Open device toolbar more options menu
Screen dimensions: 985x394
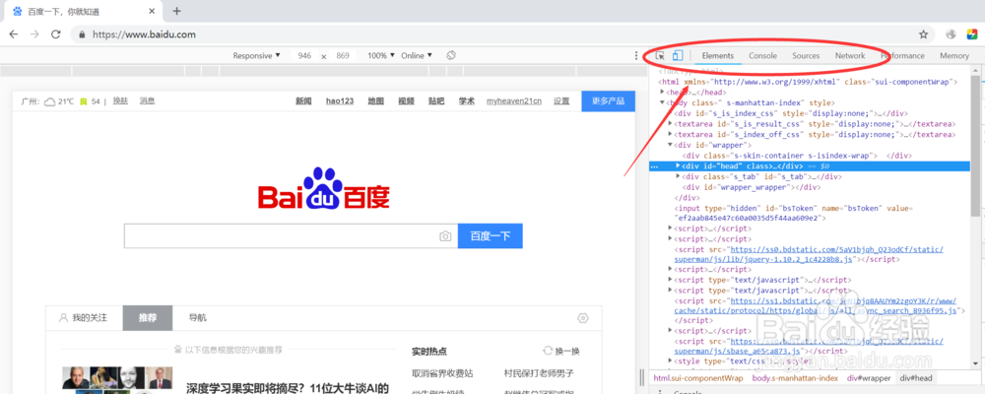point(636,56)
